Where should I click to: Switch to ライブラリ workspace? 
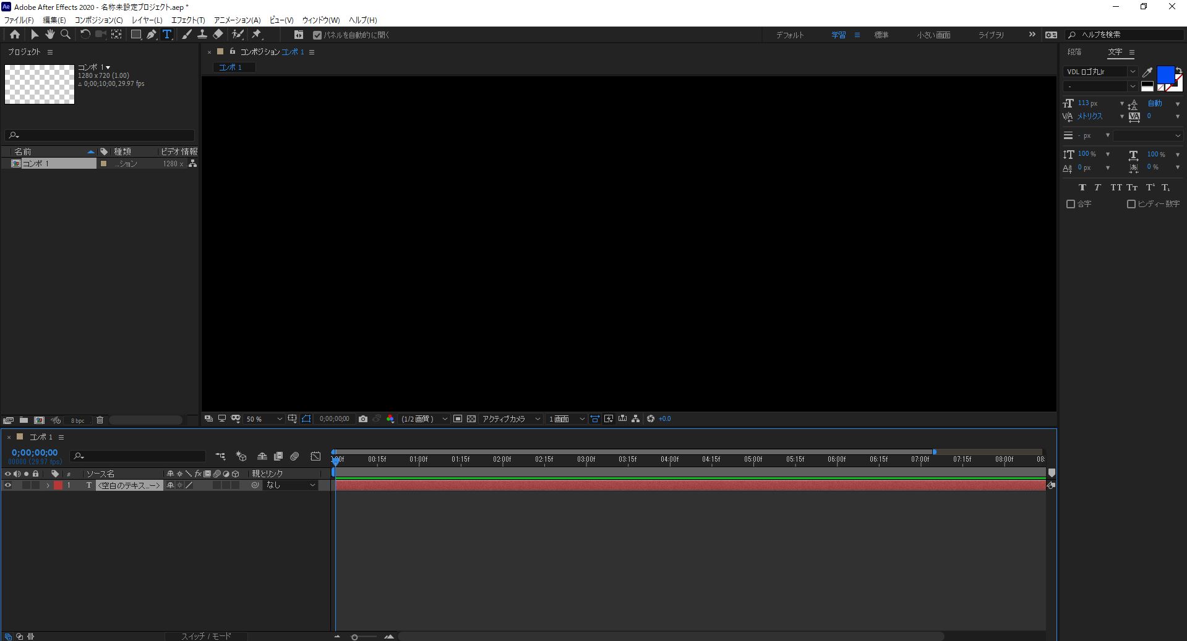click(x=991, y=35)
